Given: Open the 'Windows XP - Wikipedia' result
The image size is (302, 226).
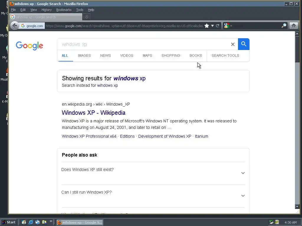Looking at the screenshot, I should pyautogui.click(x=93, y=113).
